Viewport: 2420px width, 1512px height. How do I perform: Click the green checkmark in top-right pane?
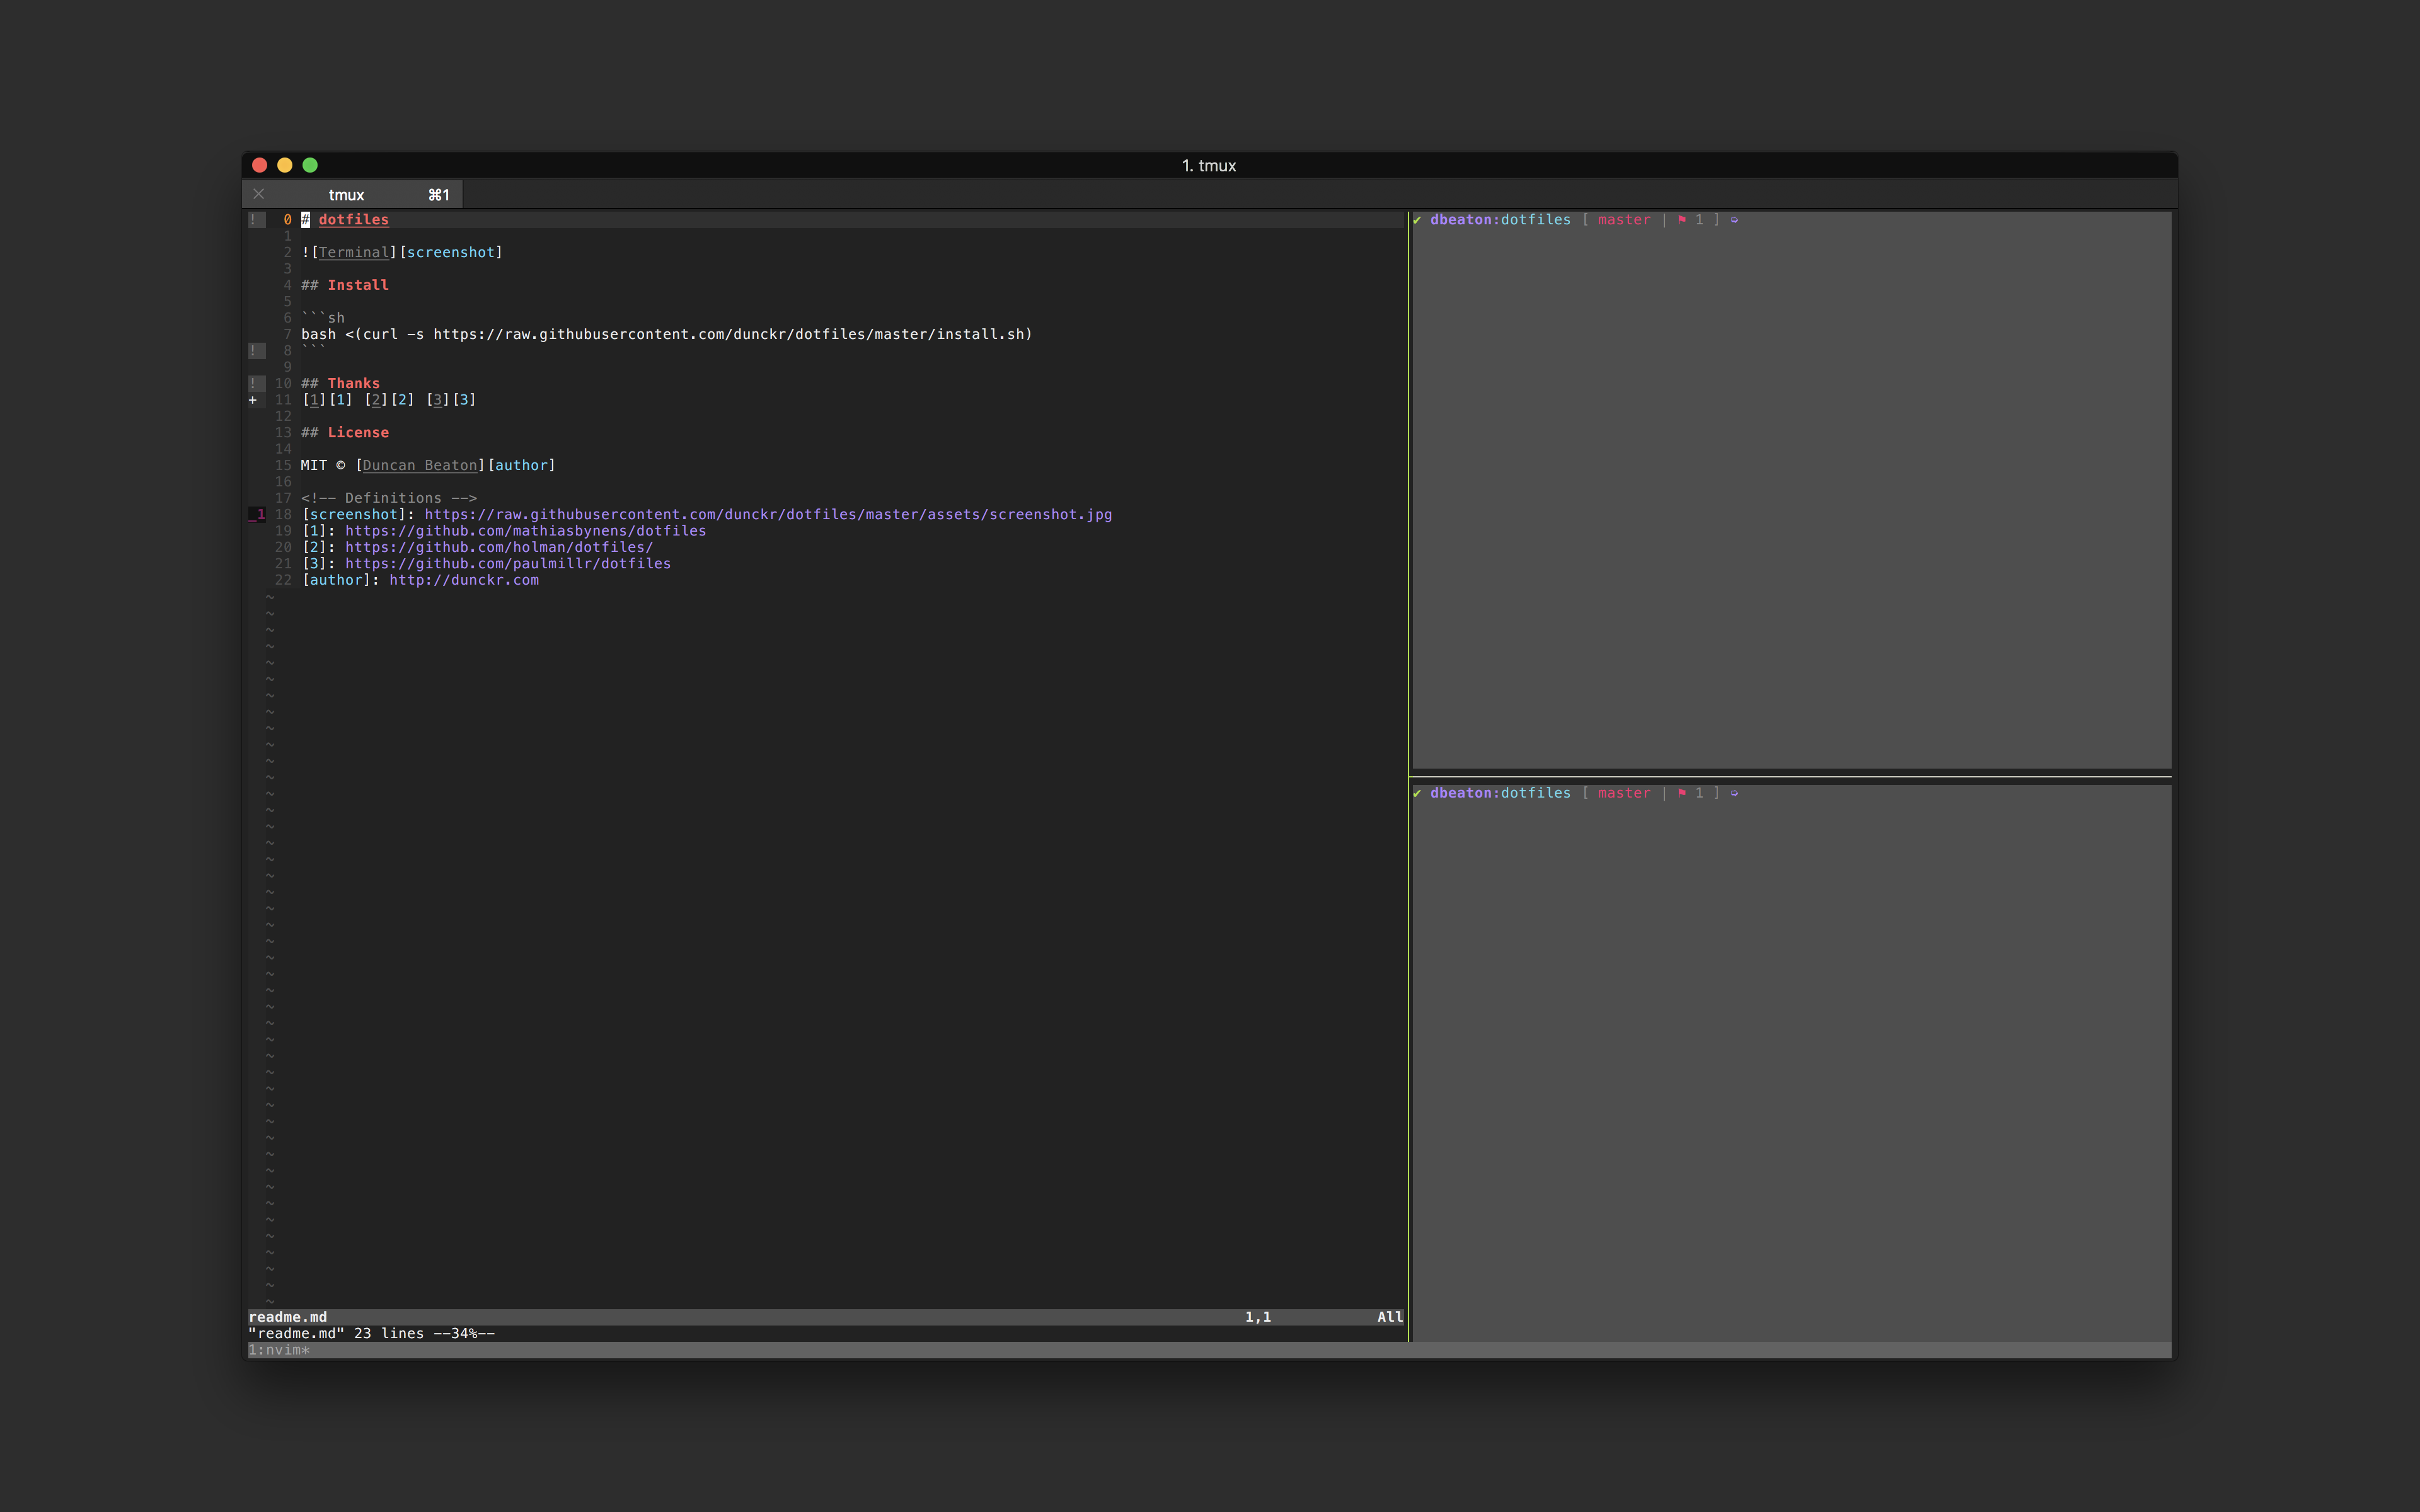[1417, 220]
